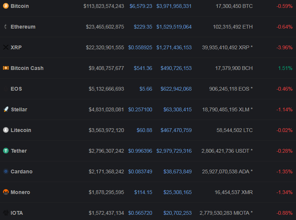
Task: Select EOS market cap $5,132,666,693
Action: [106, 89]
